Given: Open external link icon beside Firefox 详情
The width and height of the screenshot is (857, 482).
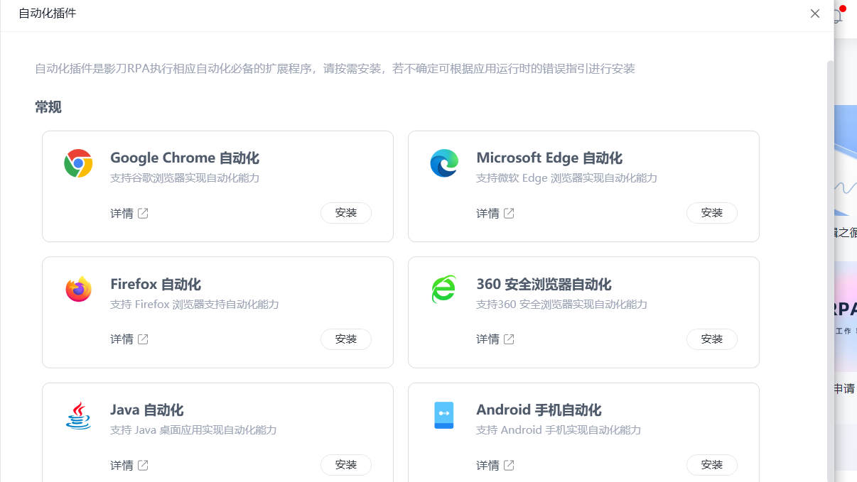Looking at the screenshot, I should [143, 339].
